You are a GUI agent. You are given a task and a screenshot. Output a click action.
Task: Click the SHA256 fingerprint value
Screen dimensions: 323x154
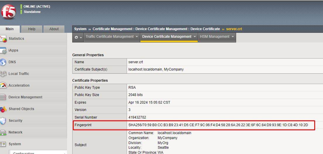[218, 125]
